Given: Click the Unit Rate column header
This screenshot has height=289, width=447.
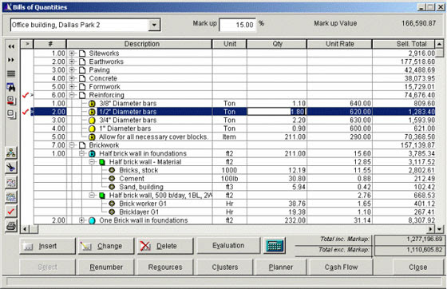Looking at the screenshot, I should (339, 44).
